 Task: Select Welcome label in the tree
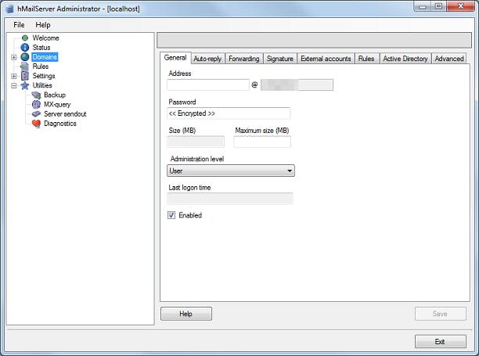tap(46, 38)
